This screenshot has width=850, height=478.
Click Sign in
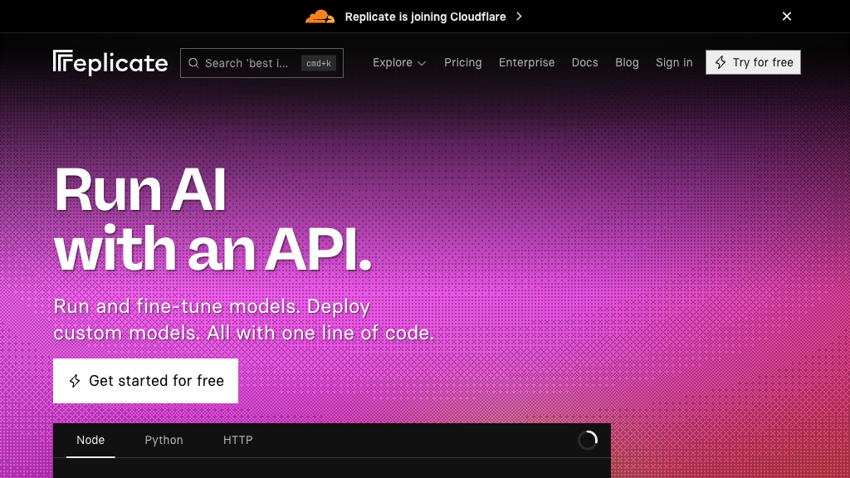click(673, 62)
